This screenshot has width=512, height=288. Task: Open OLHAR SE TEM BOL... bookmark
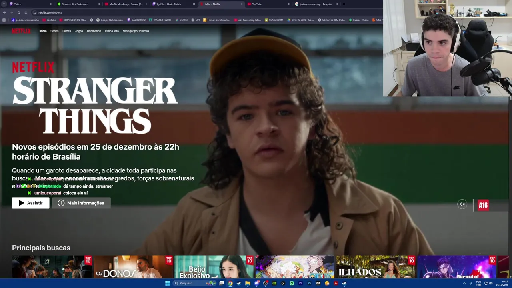tap(332, 20)
